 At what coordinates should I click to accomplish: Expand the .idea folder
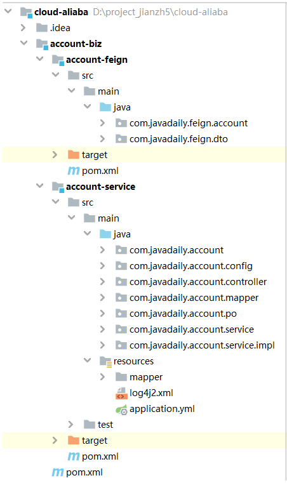click(23, 28)
